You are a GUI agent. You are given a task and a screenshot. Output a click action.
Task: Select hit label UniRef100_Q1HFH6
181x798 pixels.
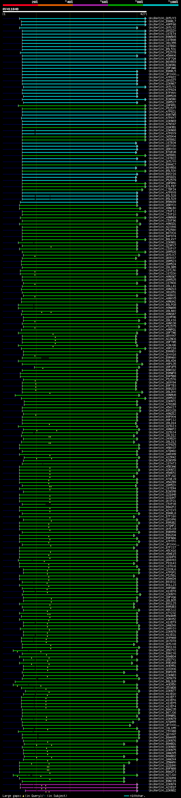[x=162, y=317]
